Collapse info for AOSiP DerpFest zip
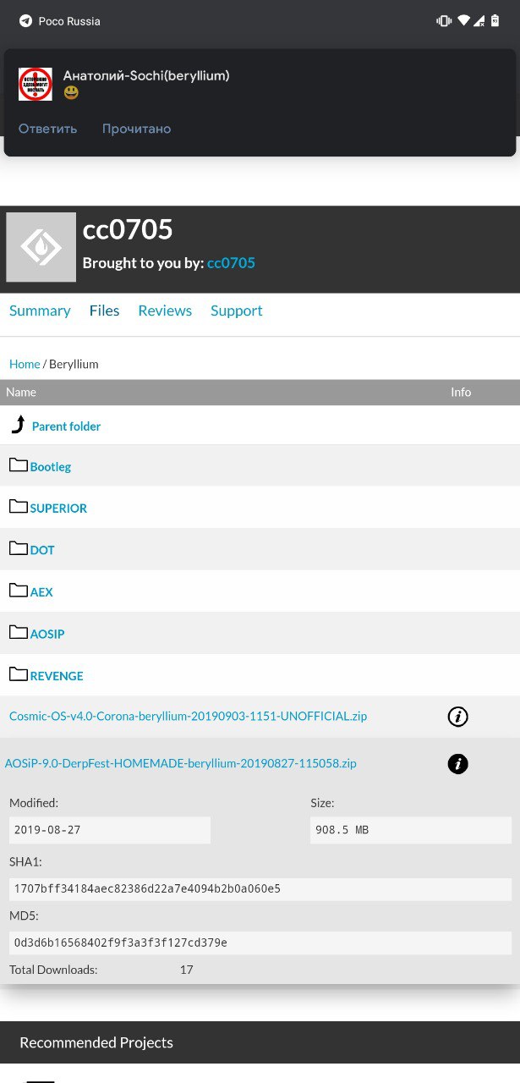 (x=457, y=765)
